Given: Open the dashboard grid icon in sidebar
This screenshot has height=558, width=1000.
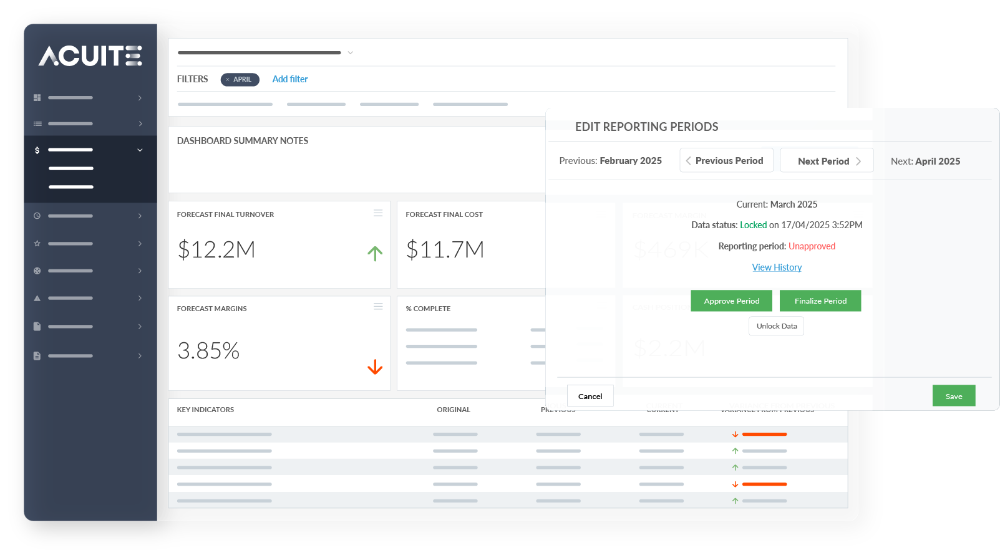Looking at the screenshot, I should [x=37, y=98].
